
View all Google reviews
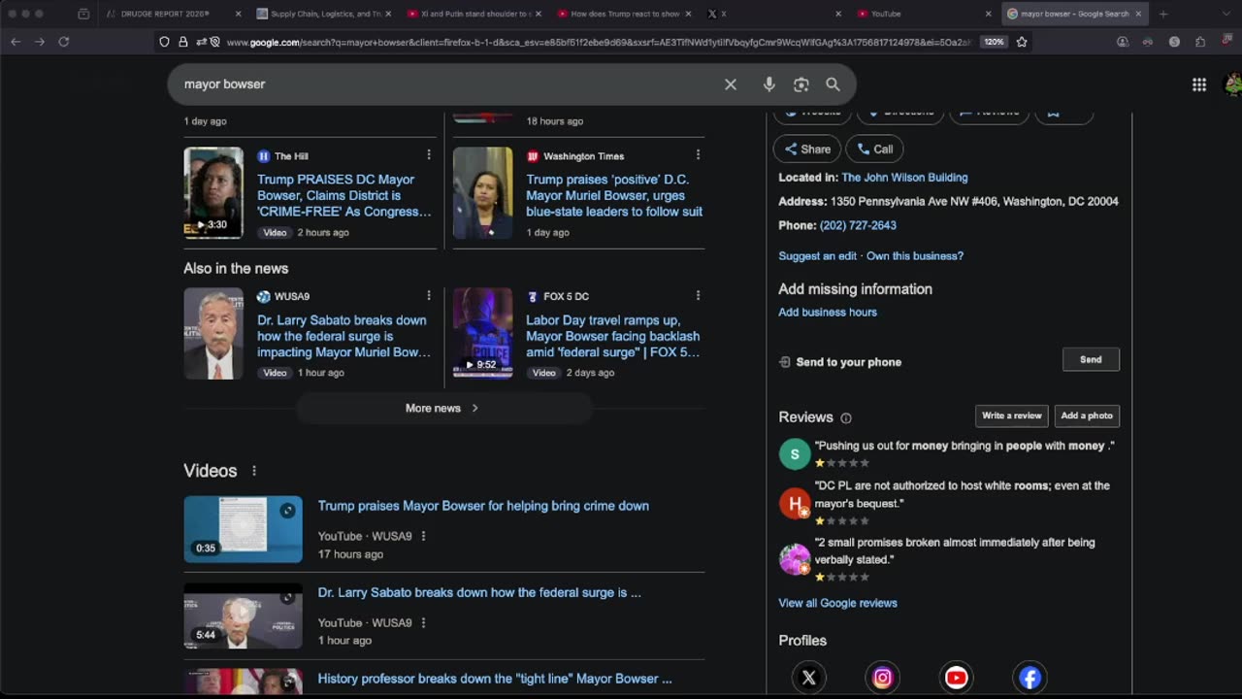(x=837, y=603)
